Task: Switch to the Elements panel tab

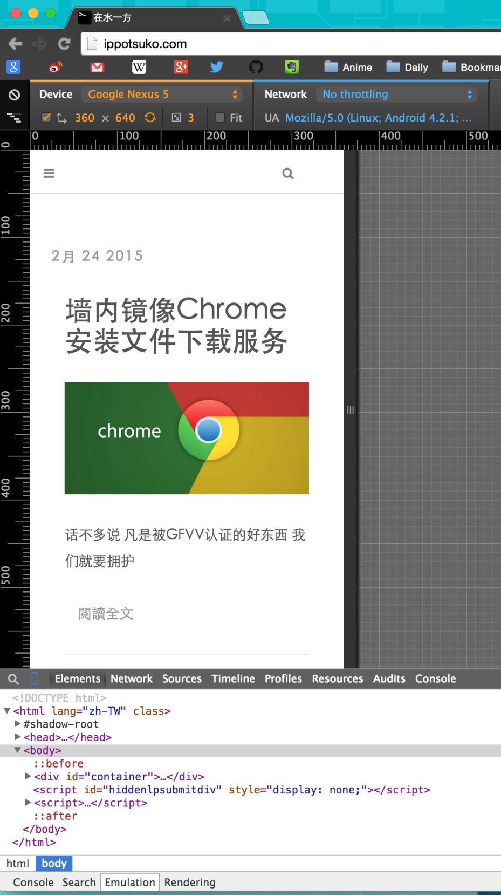Action: pos(78,679)
